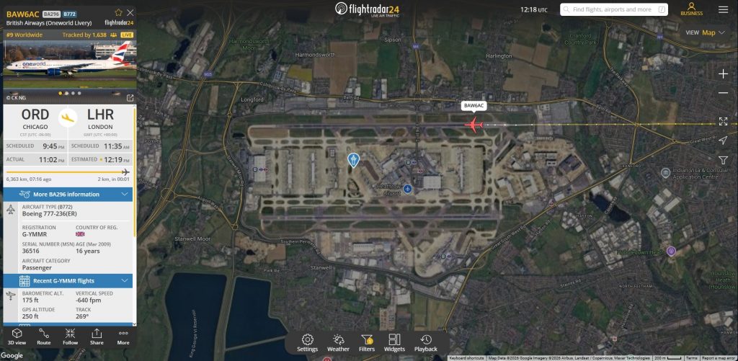Viewport: 738px width, 361px height.
Task: Toggle full screen map mode
Action: [x=723, y=122]
